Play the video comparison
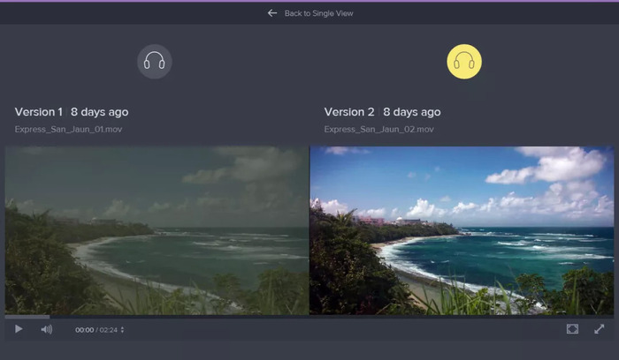Viewport: 619px width, 360px height. [19, 329]
